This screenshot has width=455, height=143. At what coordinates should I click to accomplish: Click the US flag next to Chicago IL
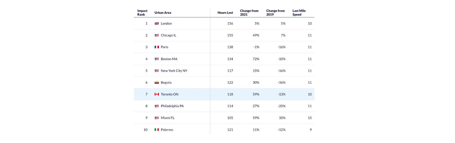click(x=157, y=35)
